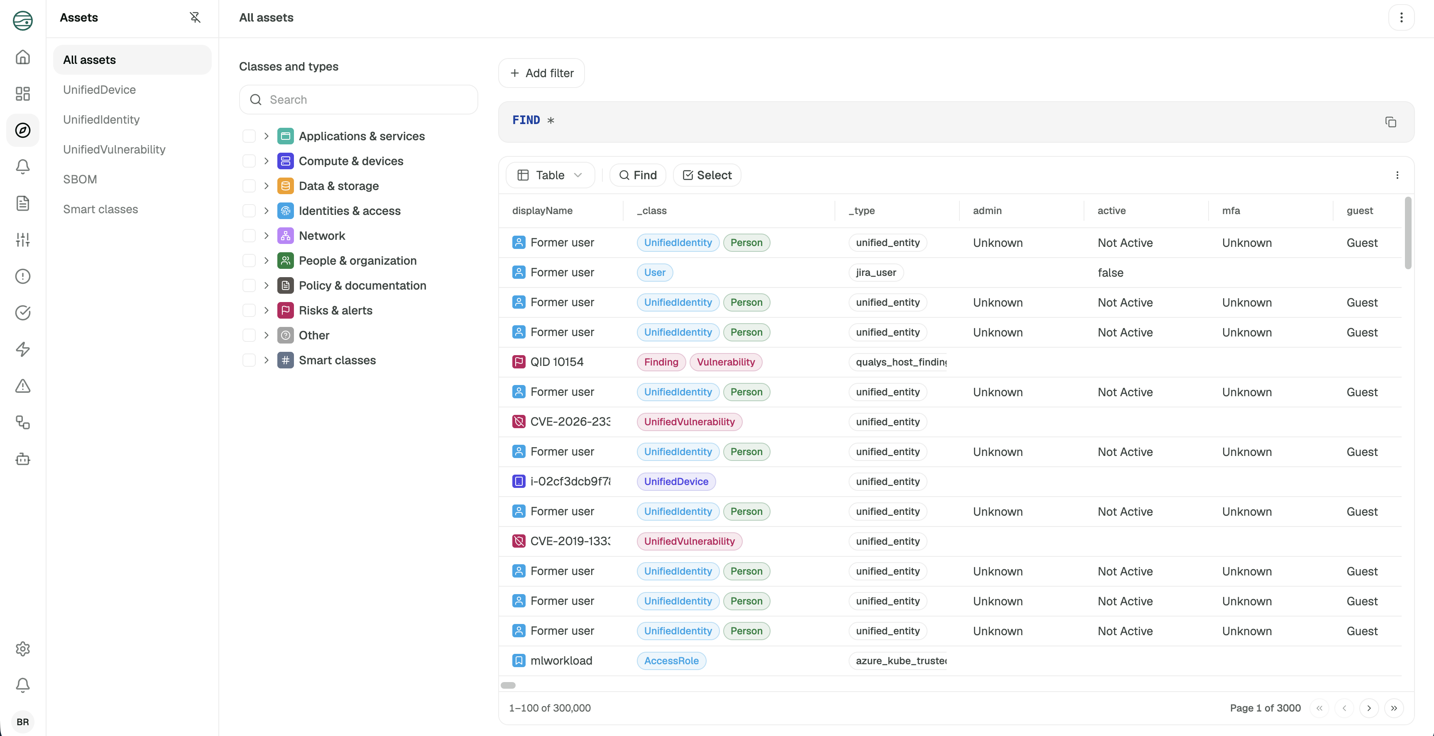1434x736 pixels.
Task: Expand Identities & access chevron
Action: tap(267, 211)
